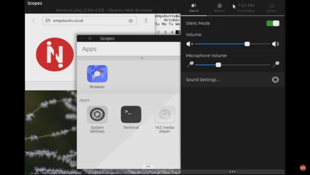Switch to the System indicator tab
Image resolution: width=310 pixels, height=175 pixels.
click(x=271, y=7)
